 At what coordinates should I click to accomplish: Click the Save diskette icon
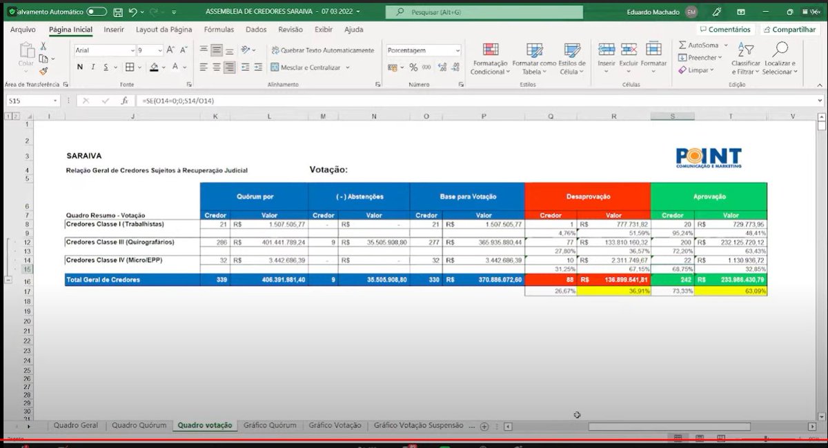(118, 12)
